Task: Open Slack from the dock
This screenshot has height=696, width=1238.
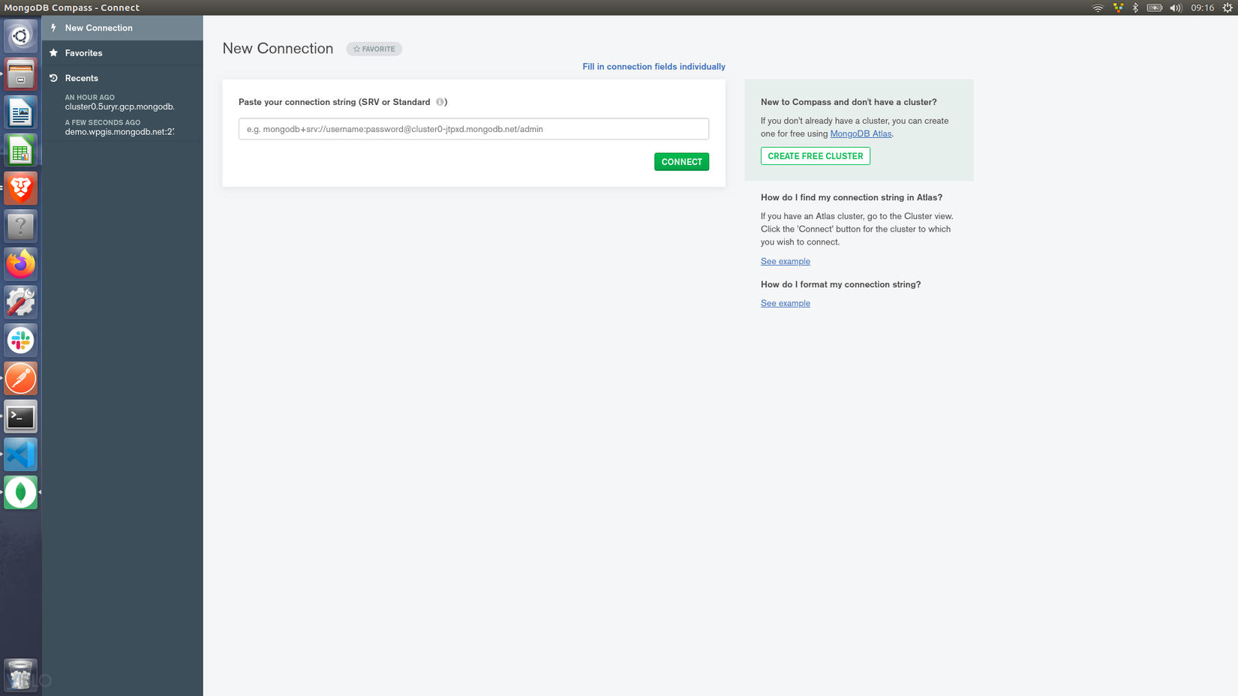Action: (20, 340)
